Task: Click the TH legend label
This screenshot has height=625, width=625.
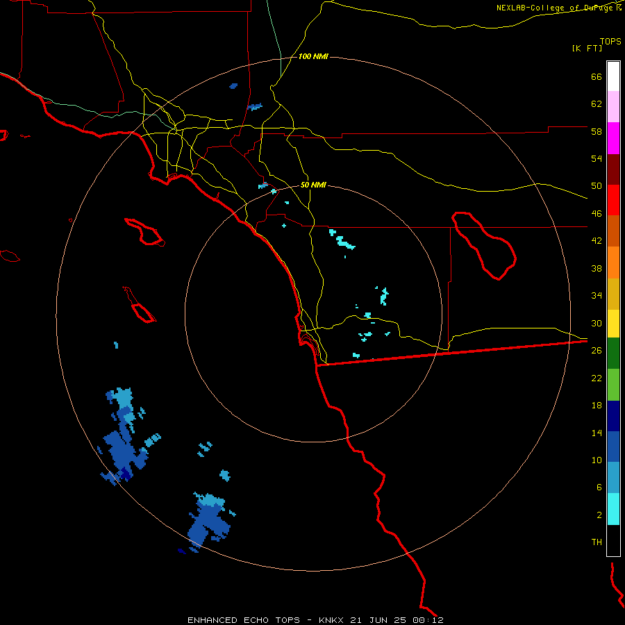Action: coord(597,542)
